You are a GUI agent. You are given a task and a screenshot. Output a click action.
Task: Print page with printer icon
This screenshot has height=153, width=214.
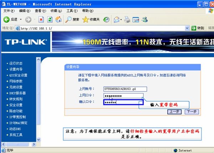click(127, 20)
